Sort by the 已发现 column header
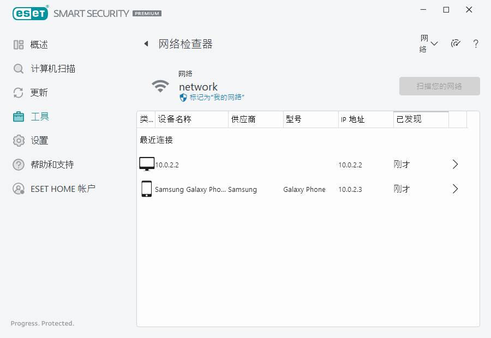Screen dimensions: 491x338 [421, 119]
